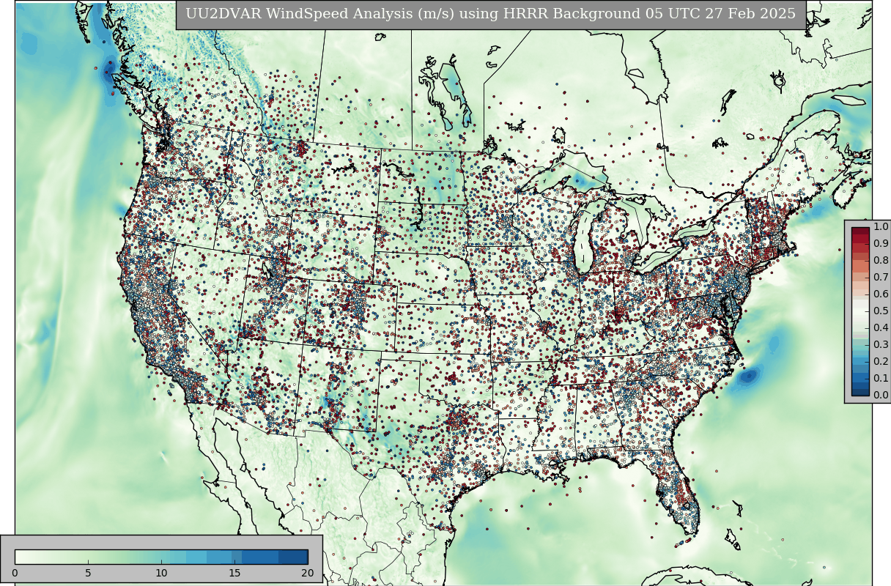The image size is (891, 586).
Task: Click the 20 tick label on wind speed colorbar
Action: [308, 573]
